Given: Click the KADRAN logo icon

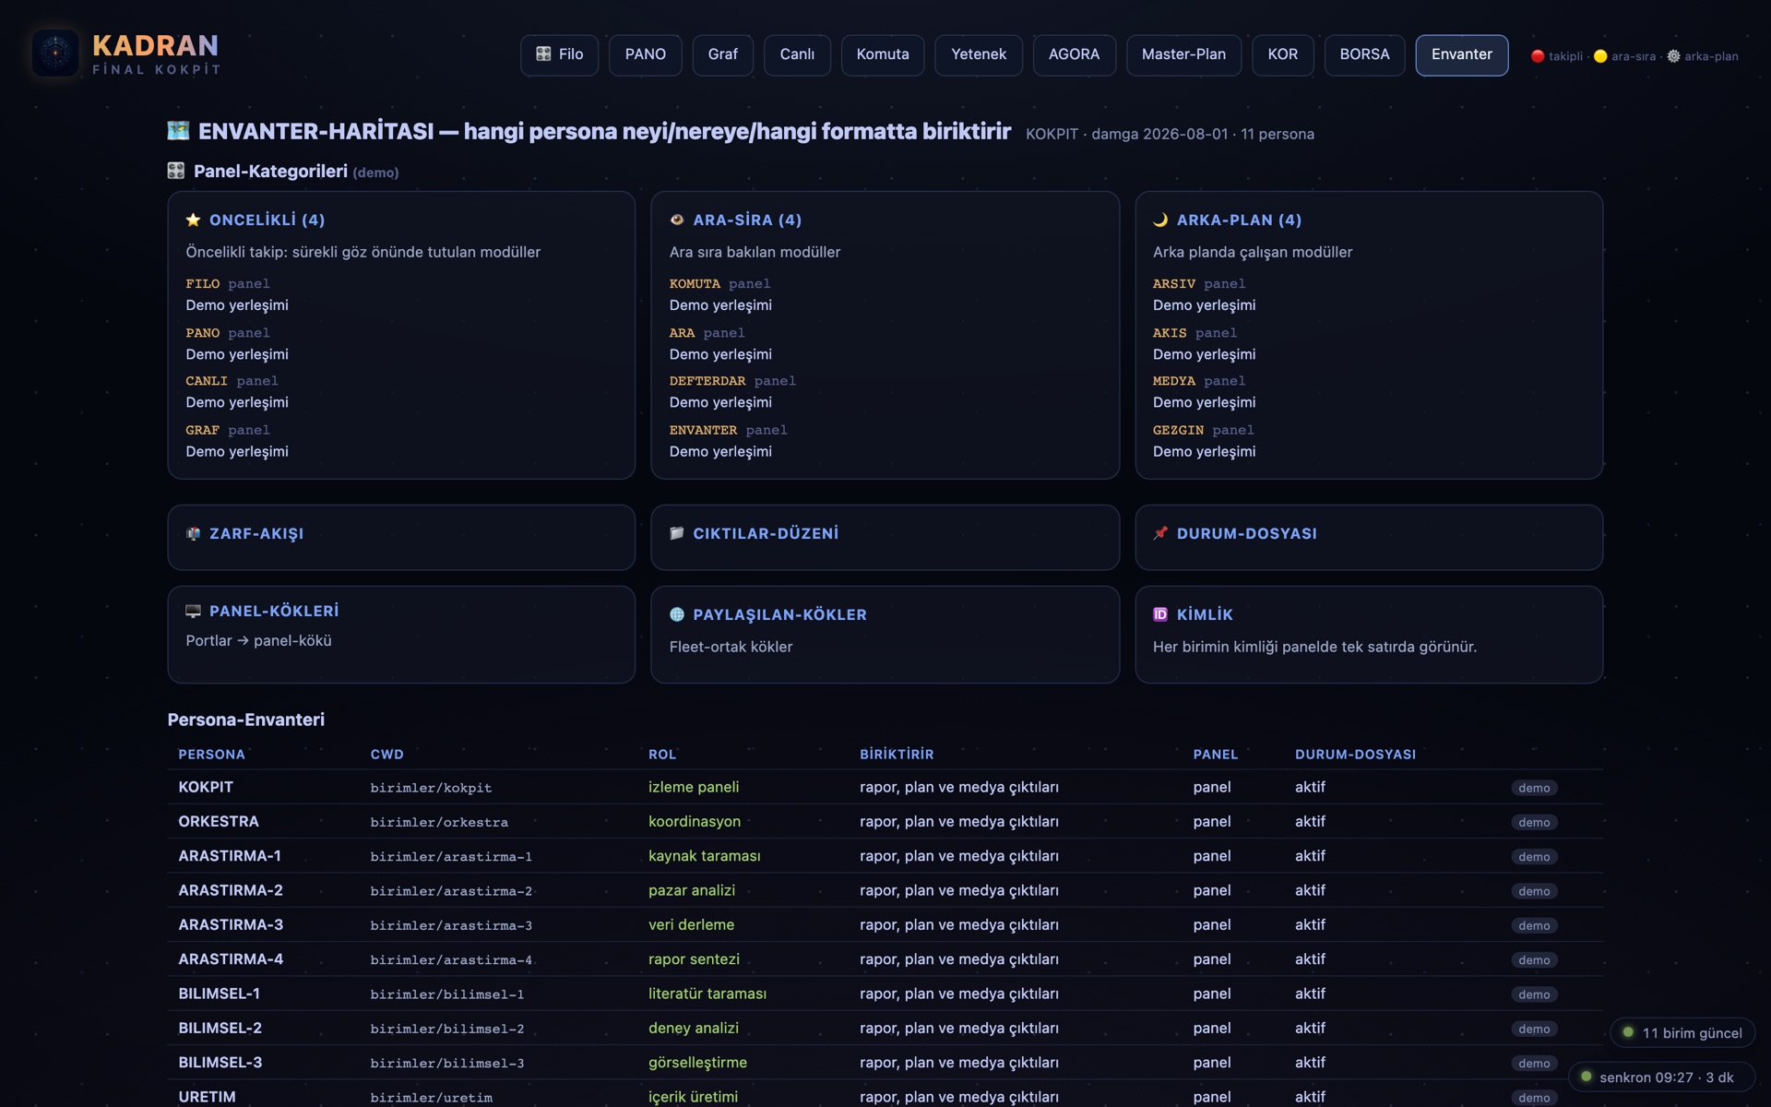Looking at the screenshot, I should pos(55,54).
